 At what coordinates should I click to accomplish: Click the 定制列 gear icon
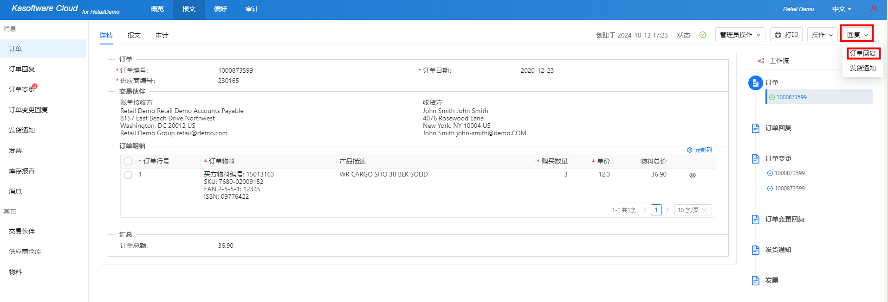690,150
